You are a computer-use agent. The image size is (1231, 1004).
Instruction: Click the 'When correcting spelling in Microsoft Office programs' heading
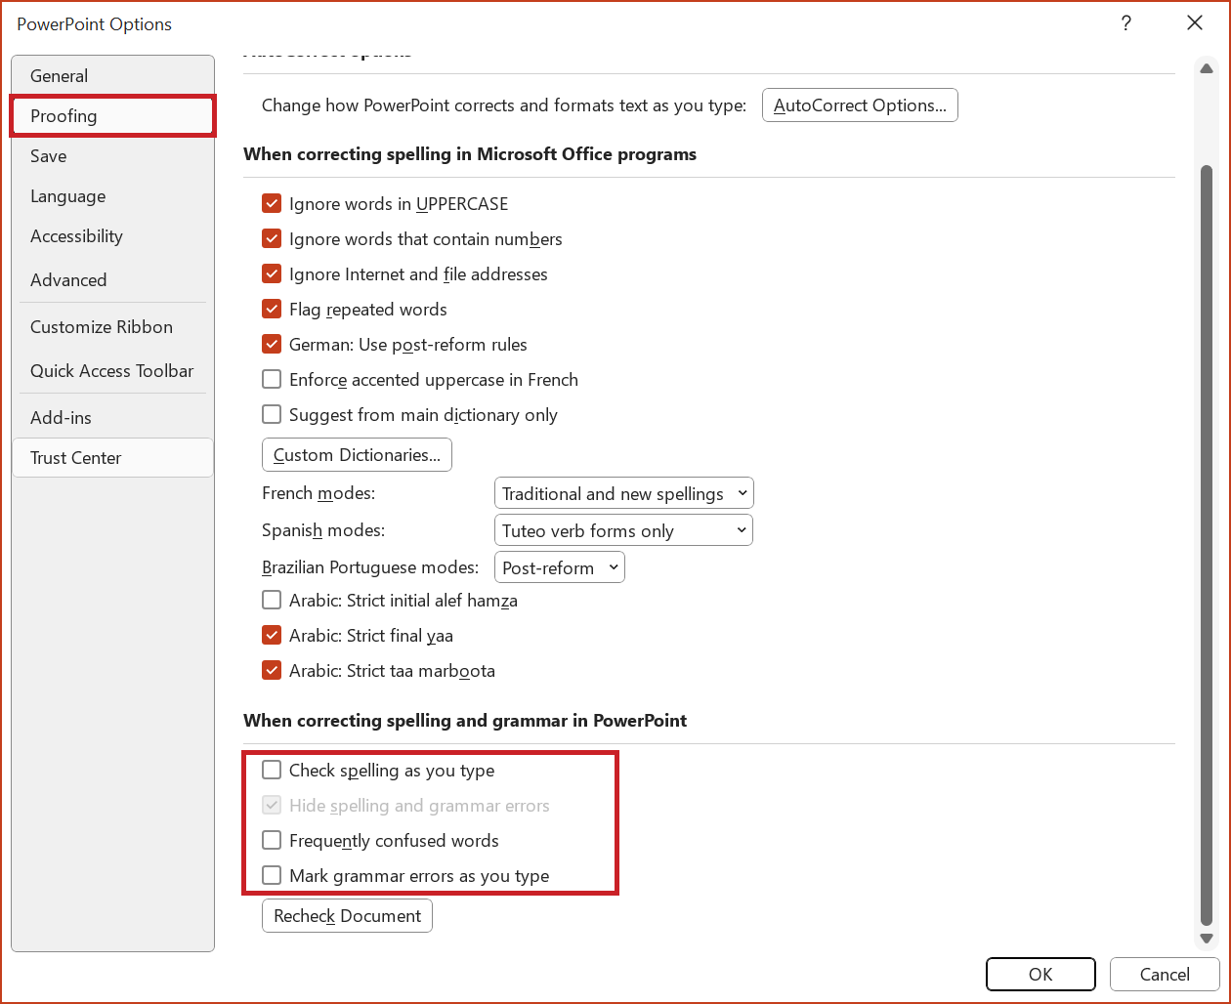470,154
